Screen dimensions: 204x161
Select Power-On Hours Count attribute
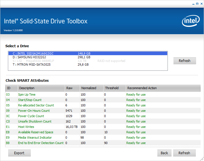click(103, 111)
